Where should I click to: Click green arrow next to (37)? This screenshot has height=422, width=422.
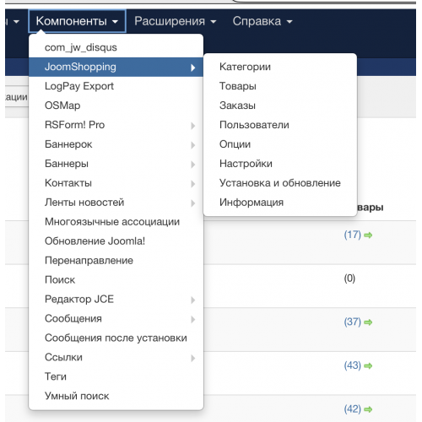coord(368,322)
